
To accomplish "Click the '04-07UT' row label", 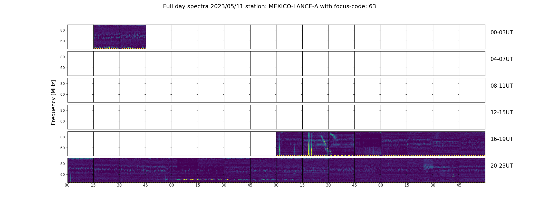I will 502,59.
